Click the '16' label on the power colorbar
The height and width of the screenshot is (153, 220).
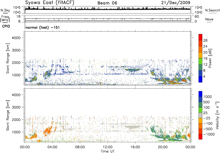coord(205,59)
